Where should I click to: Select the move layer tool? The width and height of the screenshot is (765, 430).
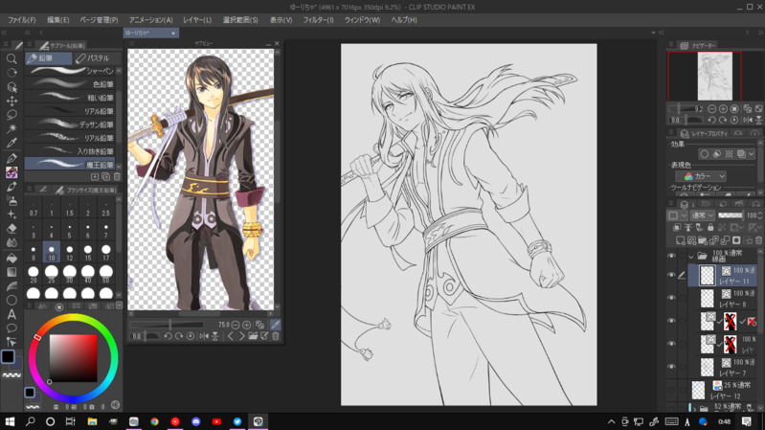(x=11, y=101)
